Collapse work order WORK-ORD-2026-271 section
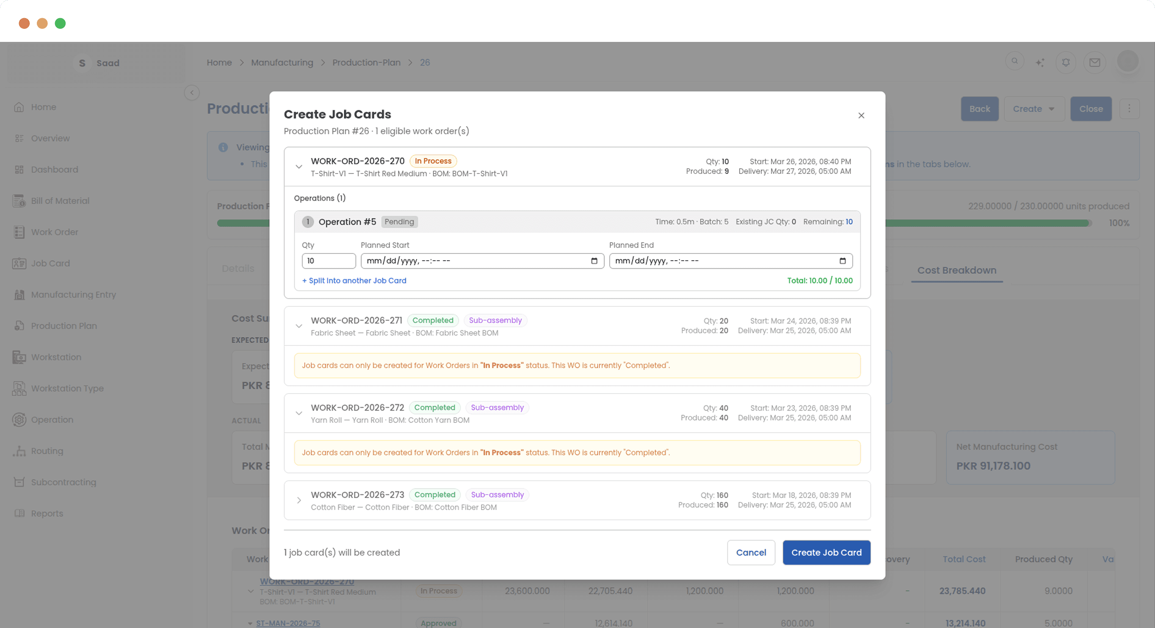 (x=298, y=326)
